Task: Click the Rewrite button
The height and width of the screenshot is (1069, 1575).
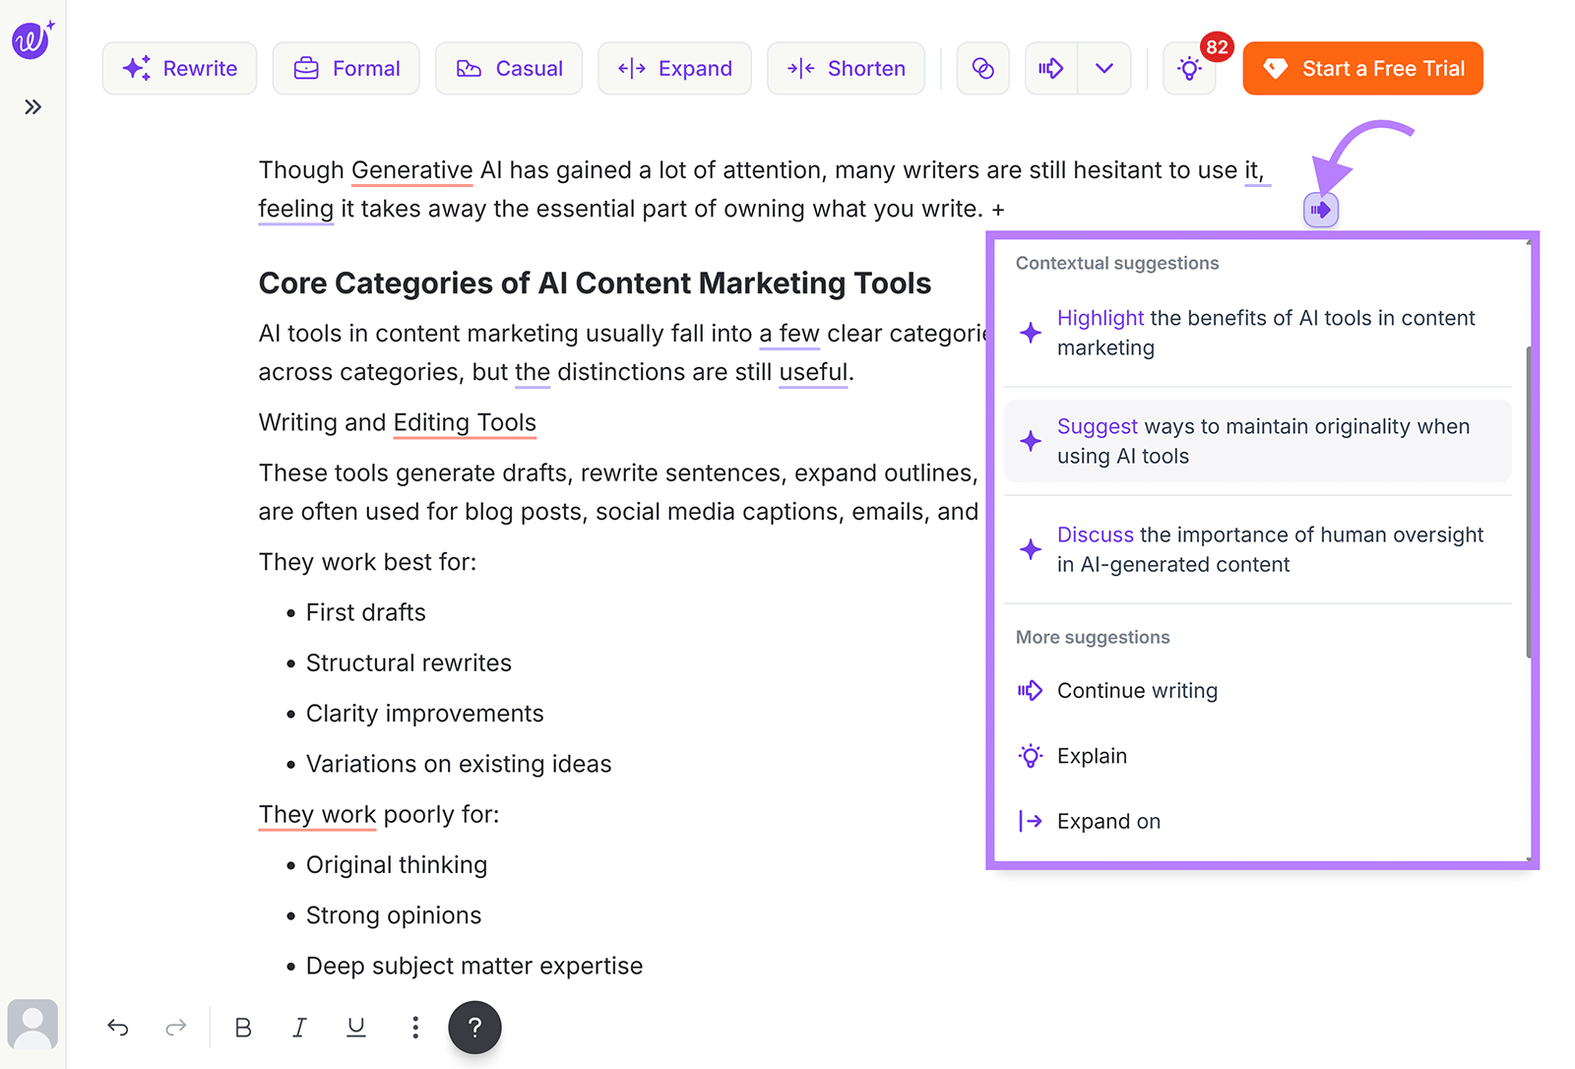Action: click(180, 69)
